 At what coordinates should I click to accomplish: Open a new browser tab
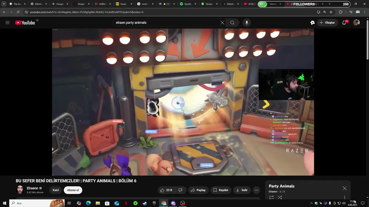pos(330,4)
